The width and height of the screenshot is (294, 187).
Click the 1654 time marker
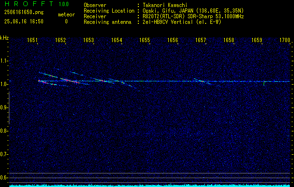coord(117,40)
